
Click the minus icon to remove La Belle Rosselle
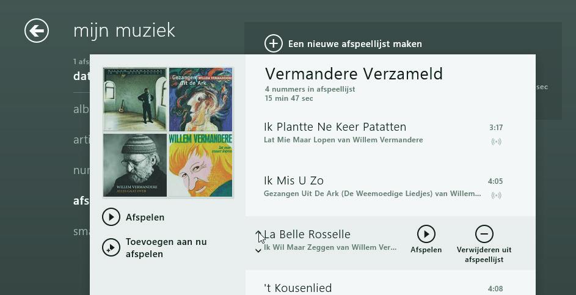(484, 234)
